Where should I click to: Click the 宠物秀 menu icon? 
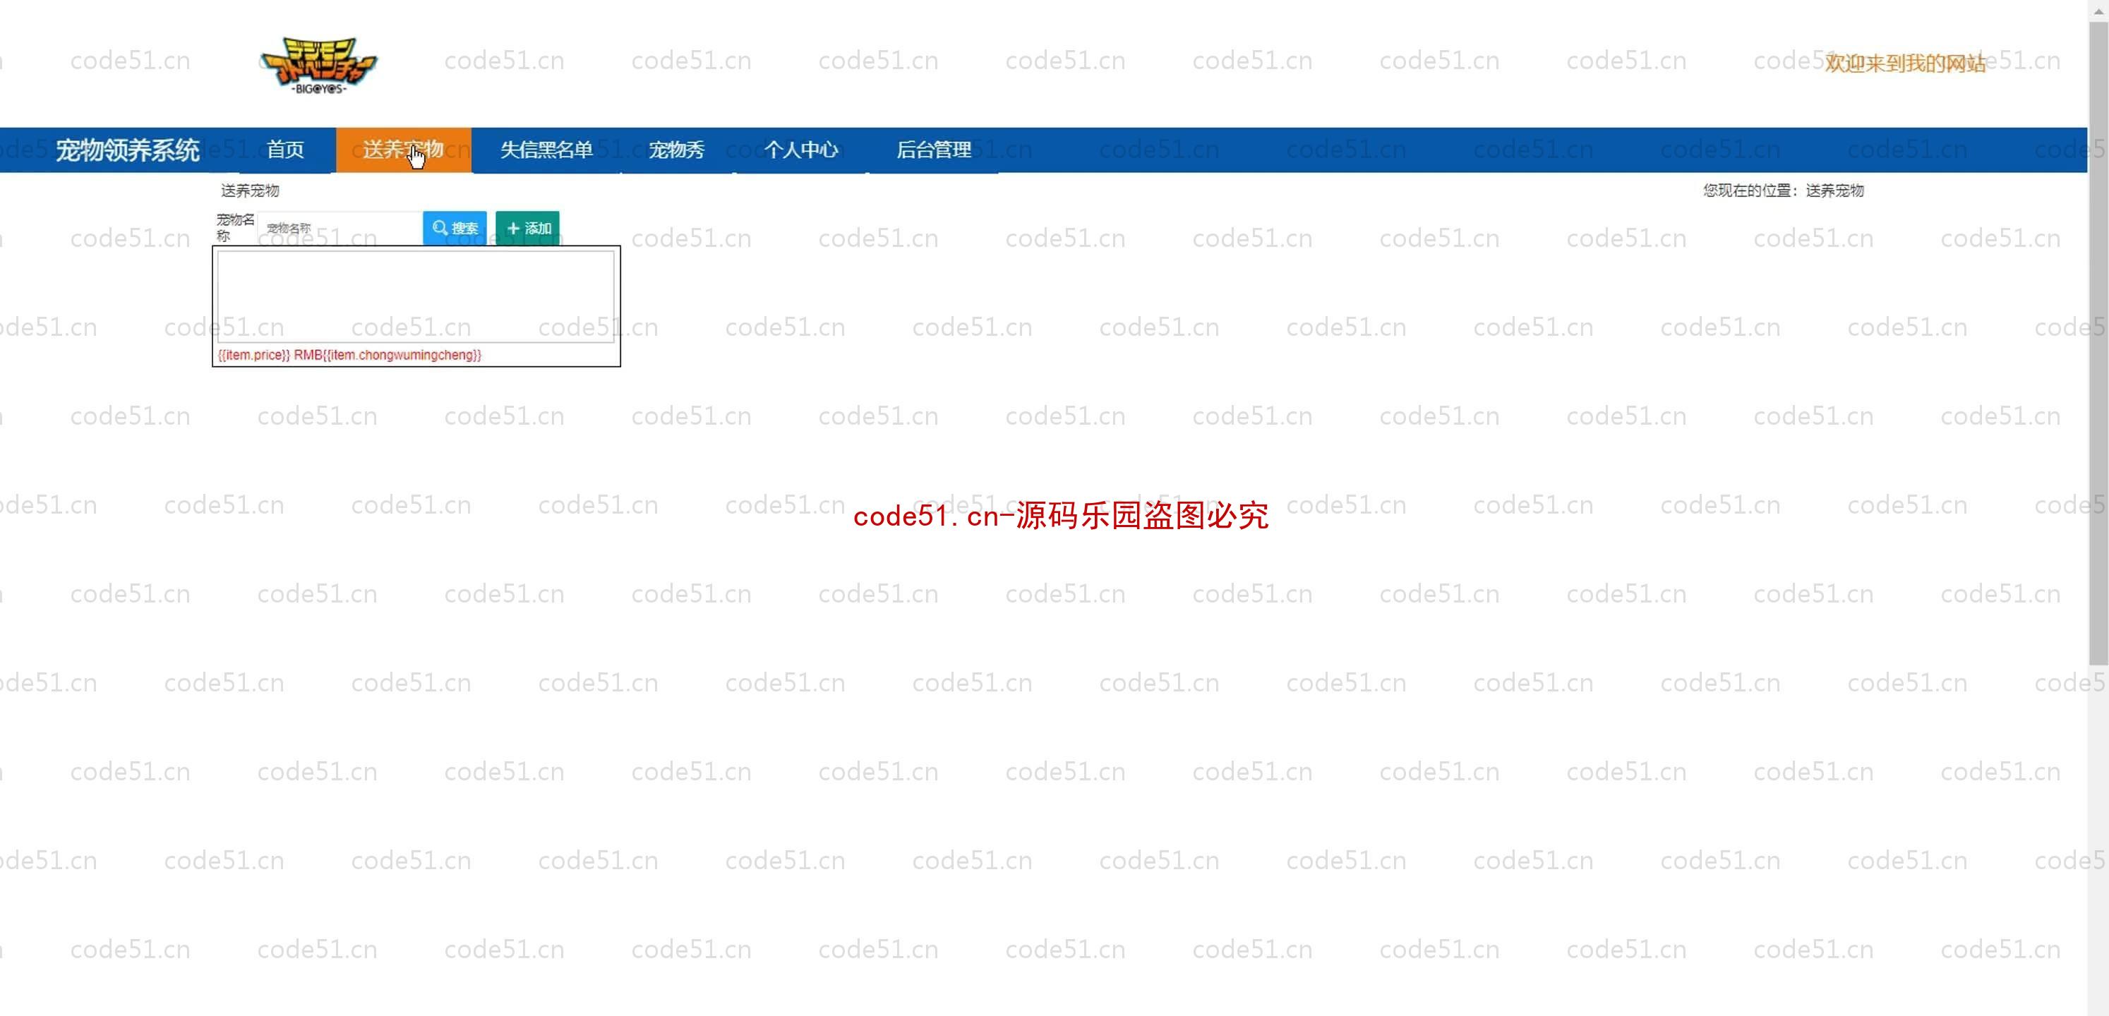677,149
